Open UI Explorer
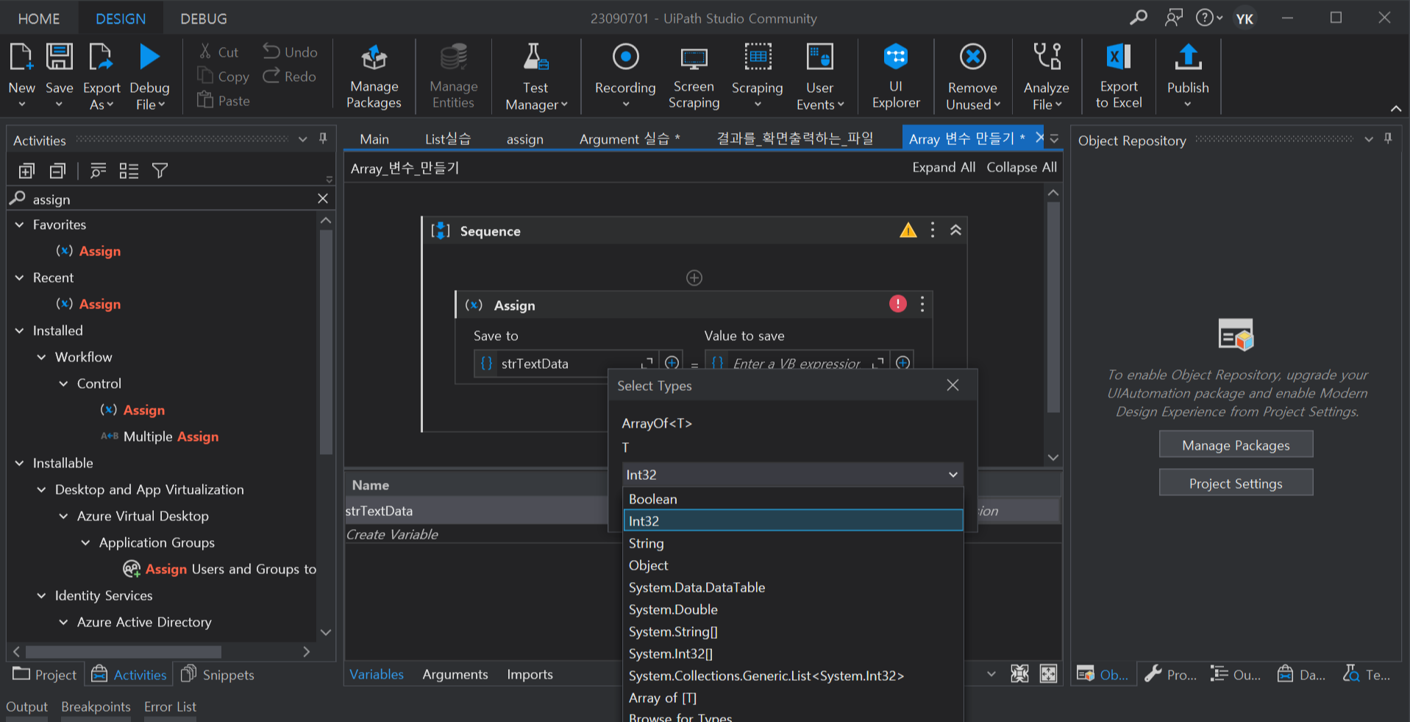Image resolution: width=1410 pixels, height=722 pixels. [896, 77]
